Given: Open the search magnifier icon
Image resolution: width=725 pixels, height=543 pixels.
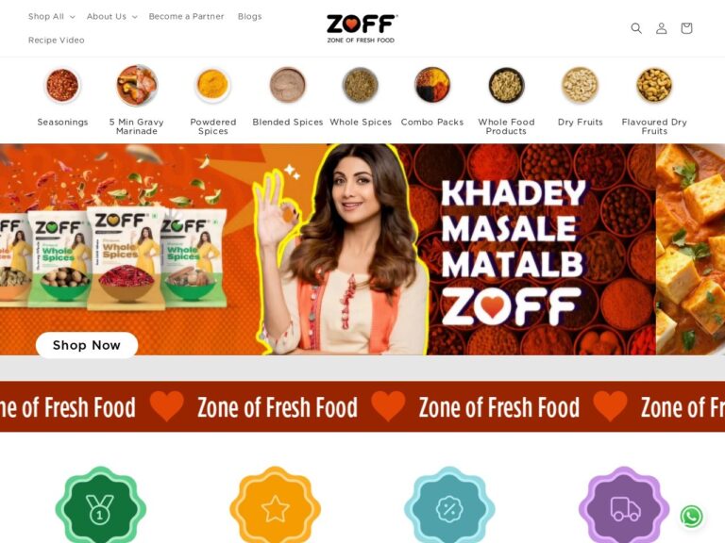Looking at the screenshot, I should tap(636, 28).
